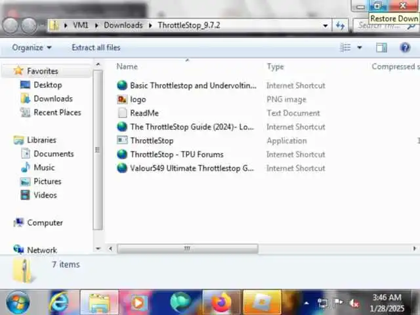Click the green globe taskbar icon
The width and height of the screenshot is (420, 315).
[x=180, y=302]
